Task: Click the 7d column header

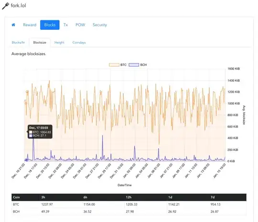Action: tap(213, 197)
